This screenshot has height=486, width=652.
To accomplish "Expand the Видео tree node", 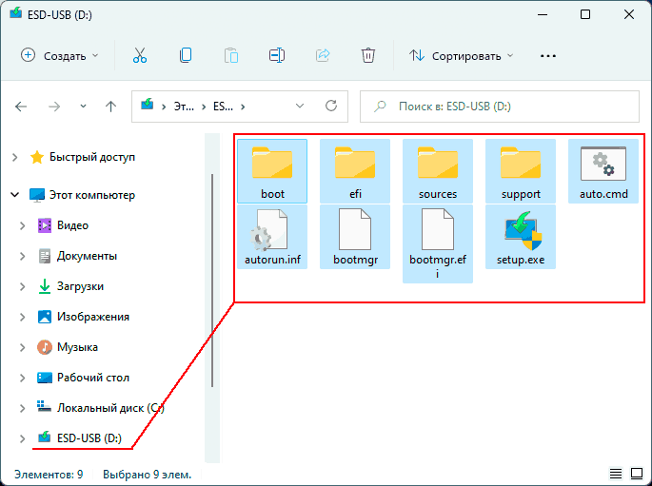I will (x=23, y=225).
